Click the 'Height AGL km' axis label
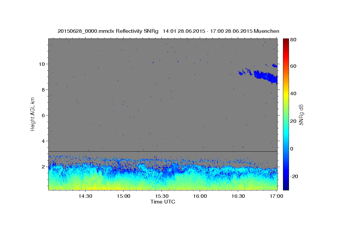The height and width of the screenshot is (228, 343). tap(33, 114)
